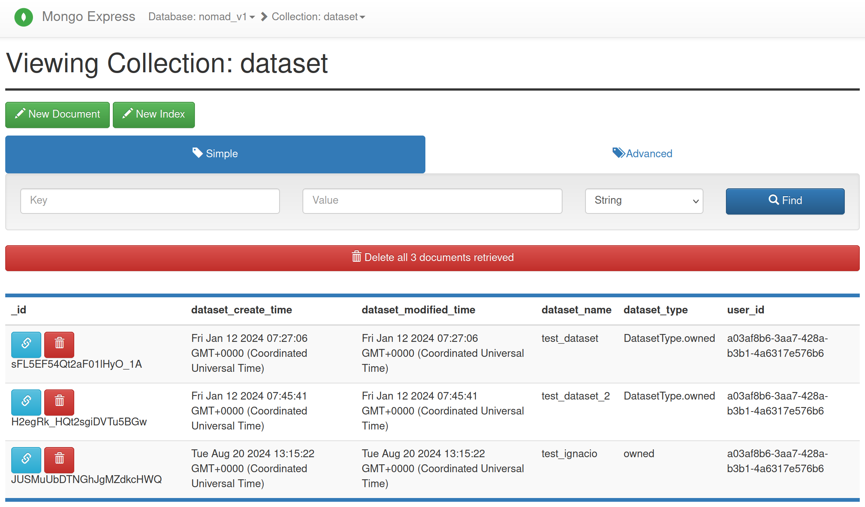Delete document JUSMuUbDTNGhJgMZdkcHWQ via trash icon
This screenshot has width=865, height=507.
coord(59,460)
